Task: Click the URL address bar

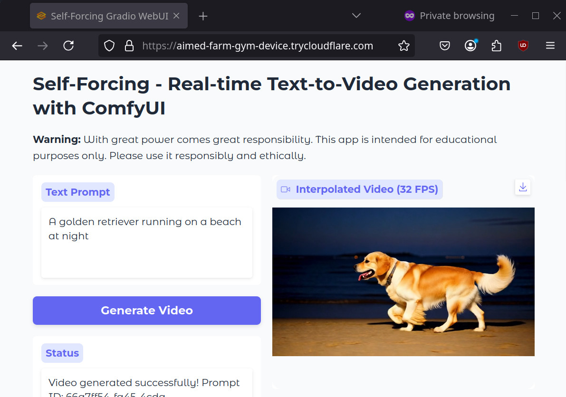Action: (x=258, y=46)
